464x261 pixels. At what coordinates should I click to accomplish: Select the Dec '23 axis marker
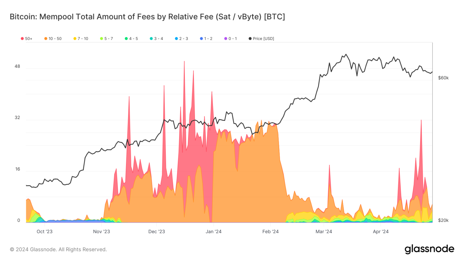coord(156,232)
